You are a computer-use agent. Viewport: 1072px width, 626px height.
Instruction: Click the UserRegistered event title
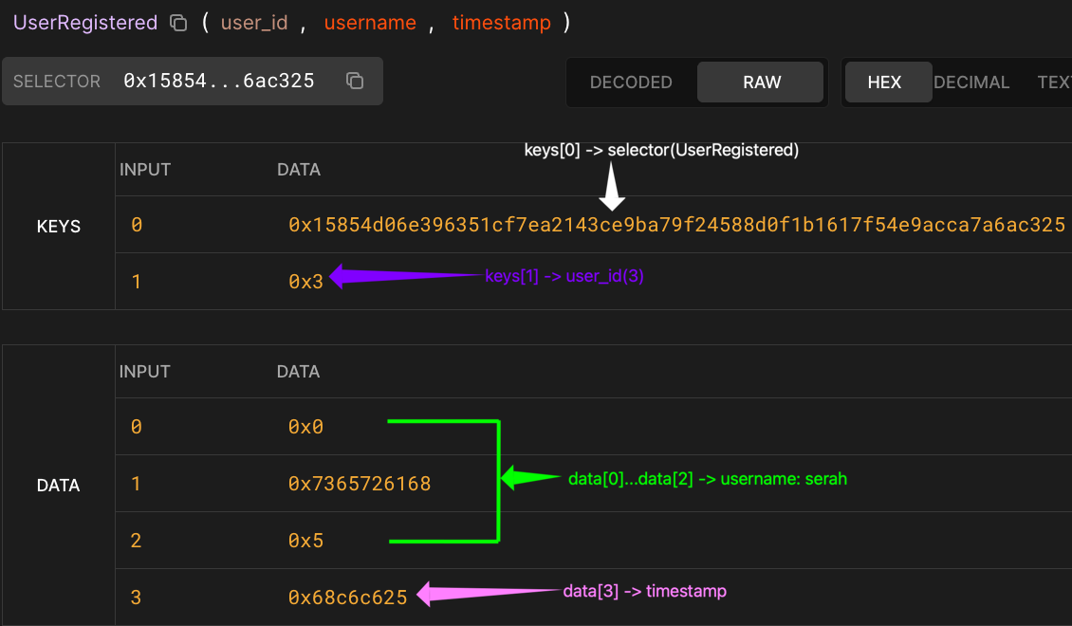(84, 22)
